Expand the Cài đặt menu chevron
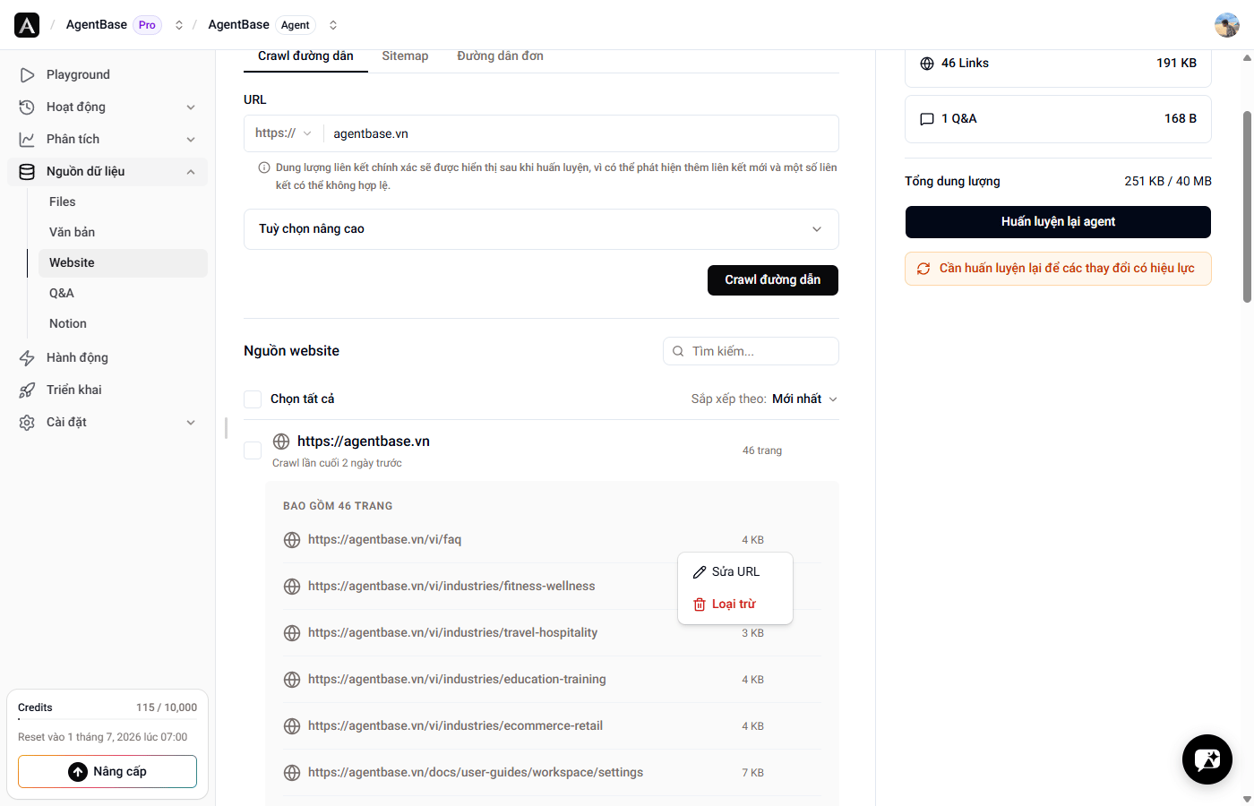This screenshot has height=806, width=1254. [191, 423]
